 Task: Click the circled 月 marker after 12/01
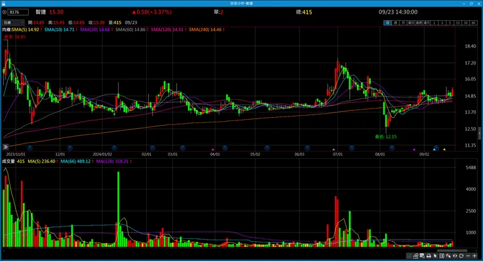[x=70, y=148]
